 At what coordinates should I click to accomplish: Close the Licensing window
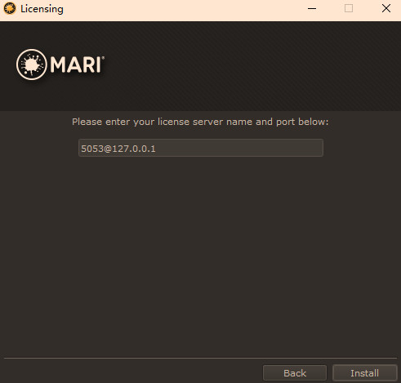(386, 8)
